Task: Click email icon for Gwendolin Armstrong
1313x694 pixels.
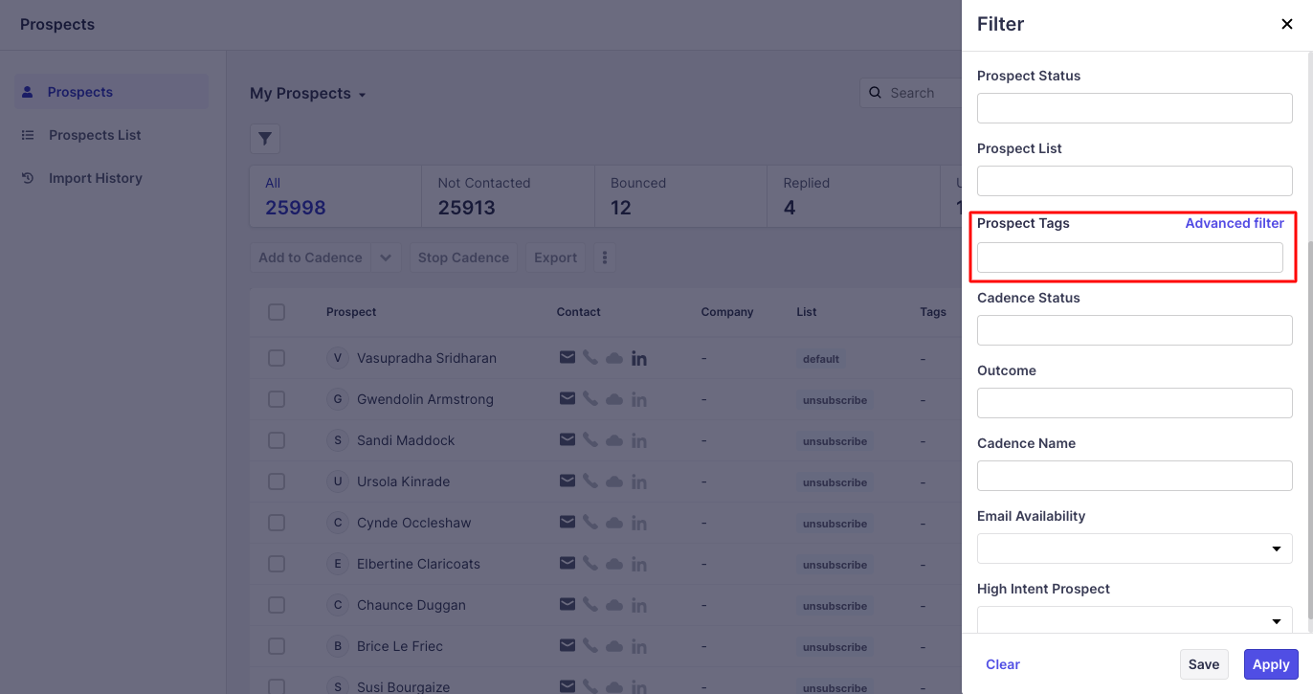Action: tap(567, 399)
